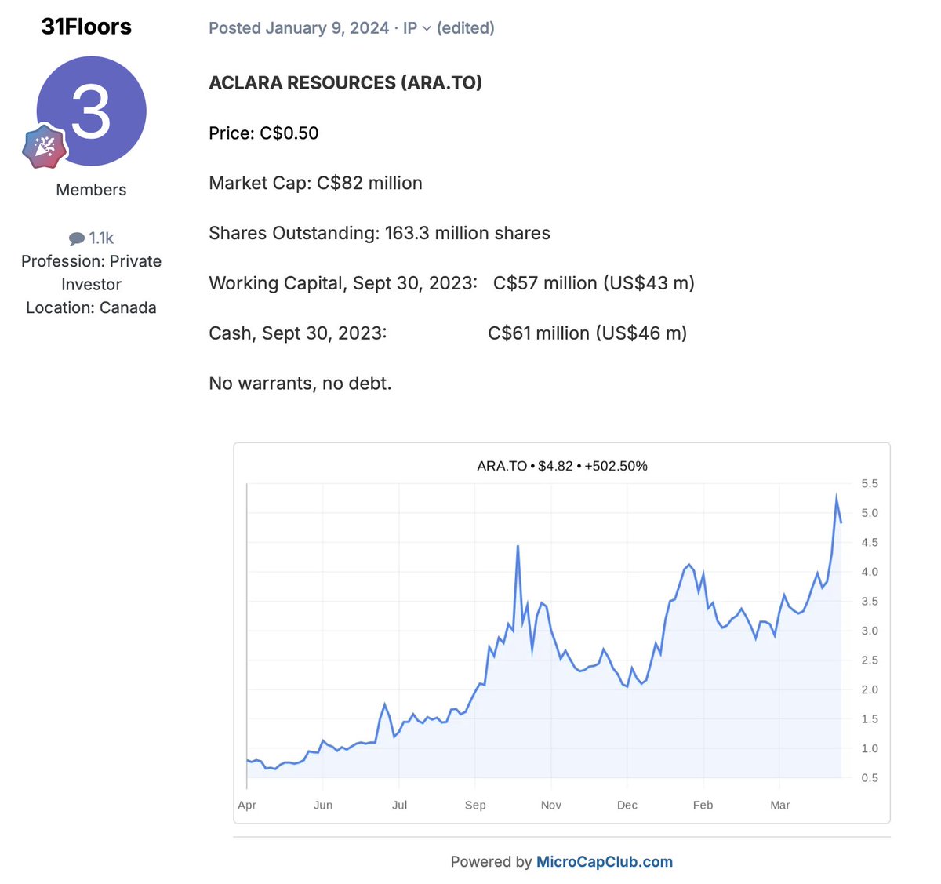The height and width of the screenshot is (884, 941).
Task: Click the Shares Outstanding 163.3 million line
Action: pos(380,233)
